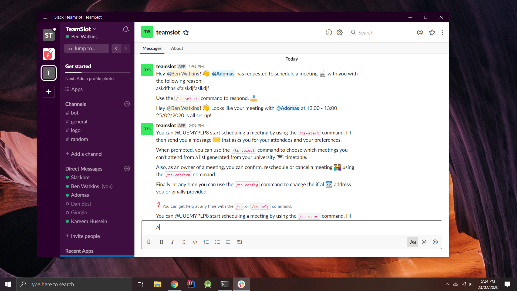This screenshot has width=517, height=291.
Task: Toggle inline code formatting
Action: (x=195, y=242)
